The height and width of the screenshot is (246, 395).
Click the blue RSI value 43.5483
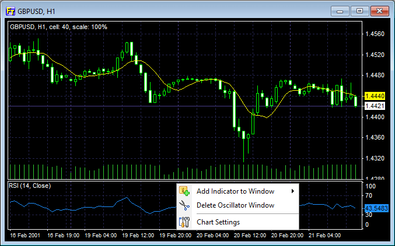pyautogui.click(x=376, y=208)
